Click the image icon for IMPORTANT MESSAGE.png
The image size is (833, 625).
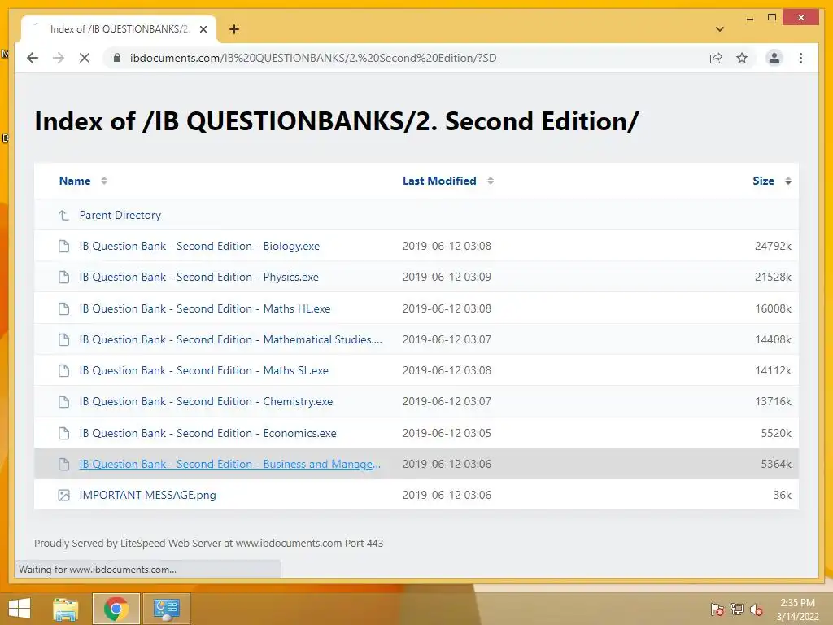tap(63, 496)
